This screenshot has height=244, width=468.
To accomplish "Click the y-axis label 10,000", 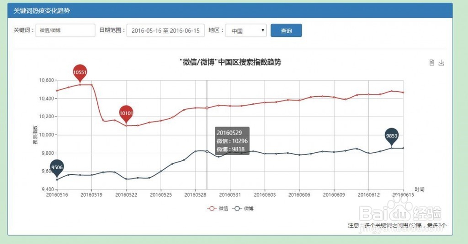I will coord(46,135).
